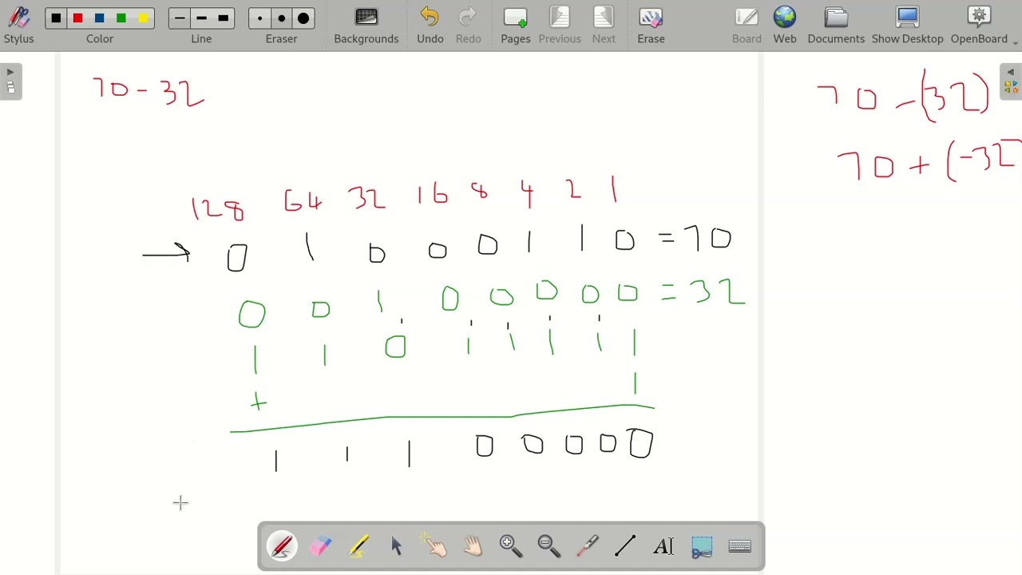
Task: Add a new page with Pages
Action: click(x=516, y=26)
